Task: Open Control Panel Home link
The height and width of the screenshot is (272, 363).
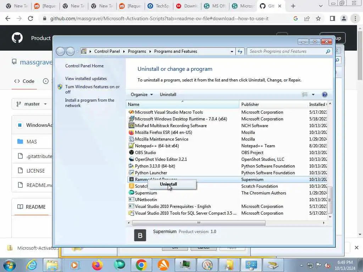Action: [x=84, y=66]
